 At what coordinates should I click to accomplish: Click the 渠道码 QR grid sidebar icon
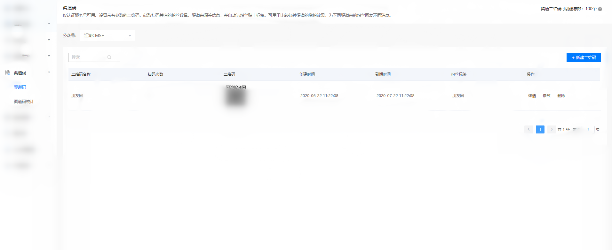(x=8, y=72)
